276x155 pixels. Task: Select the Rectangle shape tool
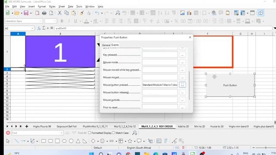[x=44, y=141]
